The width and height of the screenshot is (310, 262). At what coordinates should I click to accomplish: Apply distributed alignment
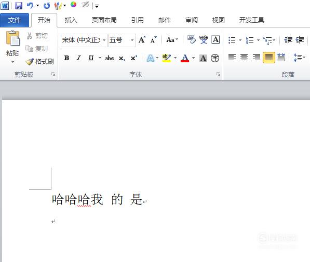point(281,58)
